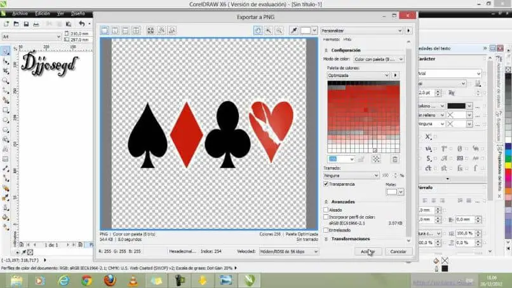The height and width of the screenshot is (288, 512).
Task: Click the page height 297,0 mm field
Action: point(80,39)
